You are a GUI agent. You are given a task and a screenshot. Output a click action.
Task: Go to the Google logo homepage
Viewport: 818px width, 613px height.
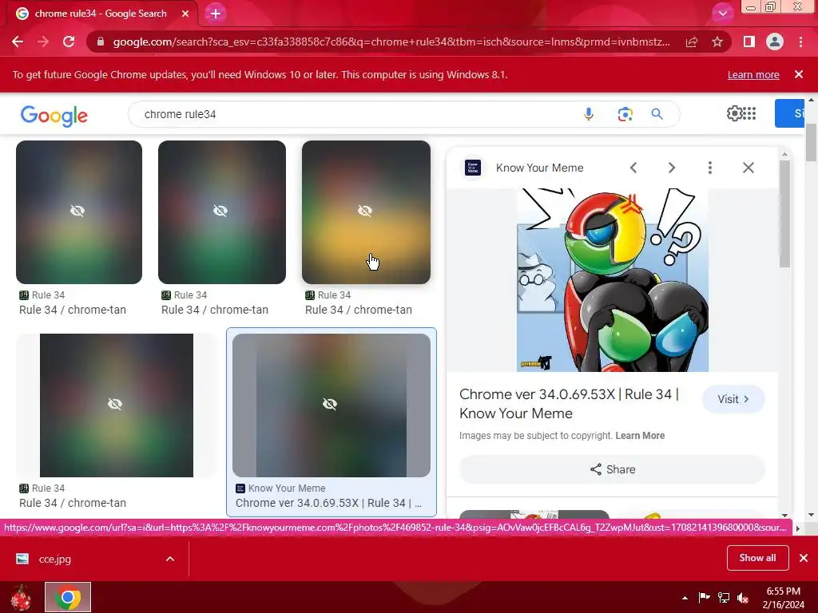click(54, 116)
